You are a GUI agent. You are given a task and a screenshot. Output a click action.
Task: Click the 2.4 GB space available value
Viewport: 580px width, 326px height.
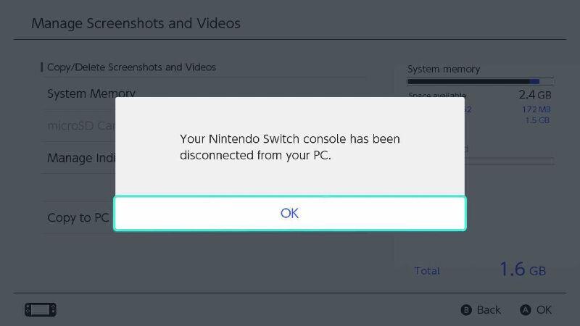click(535, 95)
